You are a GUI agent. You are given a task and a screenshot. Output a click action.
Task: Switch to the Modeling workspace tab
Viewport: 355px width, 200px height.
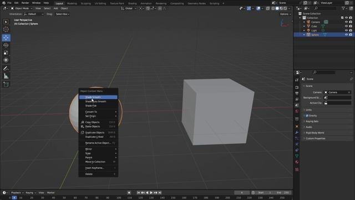[x=72, y=3]
